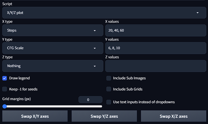Click the Y values field containing 6, 8, 10
This screenshot has height=124, width=208.
pos(156,48)
